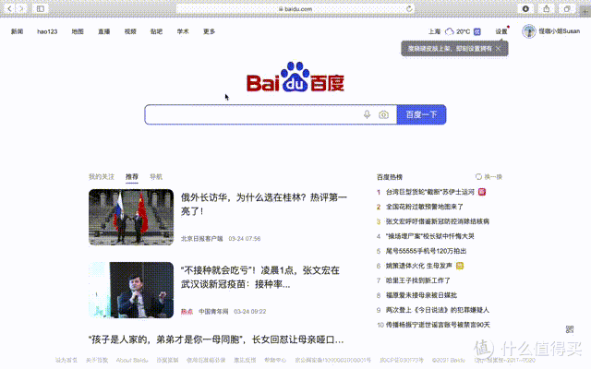Click the 百度一下 search button
The image size is (591, 369).
pyautogui.click(x=421, y=114)
